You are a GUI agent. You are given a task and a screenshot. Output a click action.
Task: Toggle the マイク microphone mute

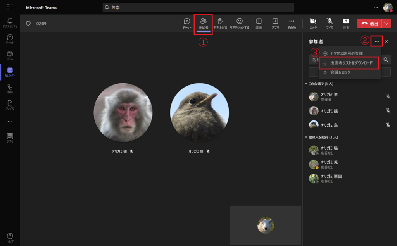point(330,23)
